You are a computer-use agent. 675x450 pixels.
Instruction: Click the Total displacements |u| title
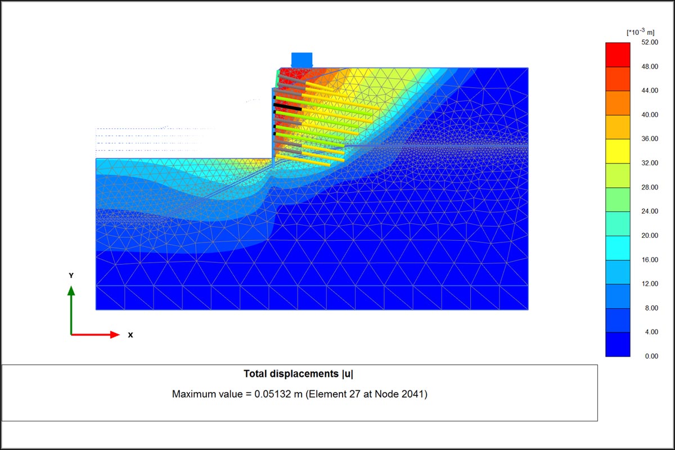tap(299, 373)
